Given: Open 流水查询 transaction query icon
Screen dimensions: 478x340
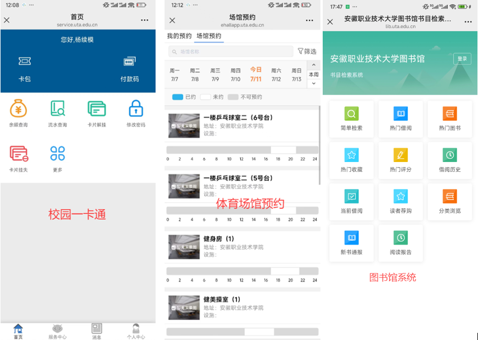Looking at the screenshot, I should point(57,108).
